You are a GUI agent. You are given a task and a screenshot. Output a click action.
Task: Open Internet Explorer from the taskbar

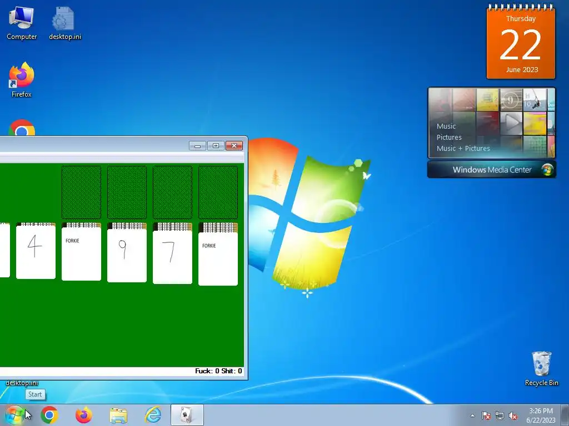pos(153,415)
